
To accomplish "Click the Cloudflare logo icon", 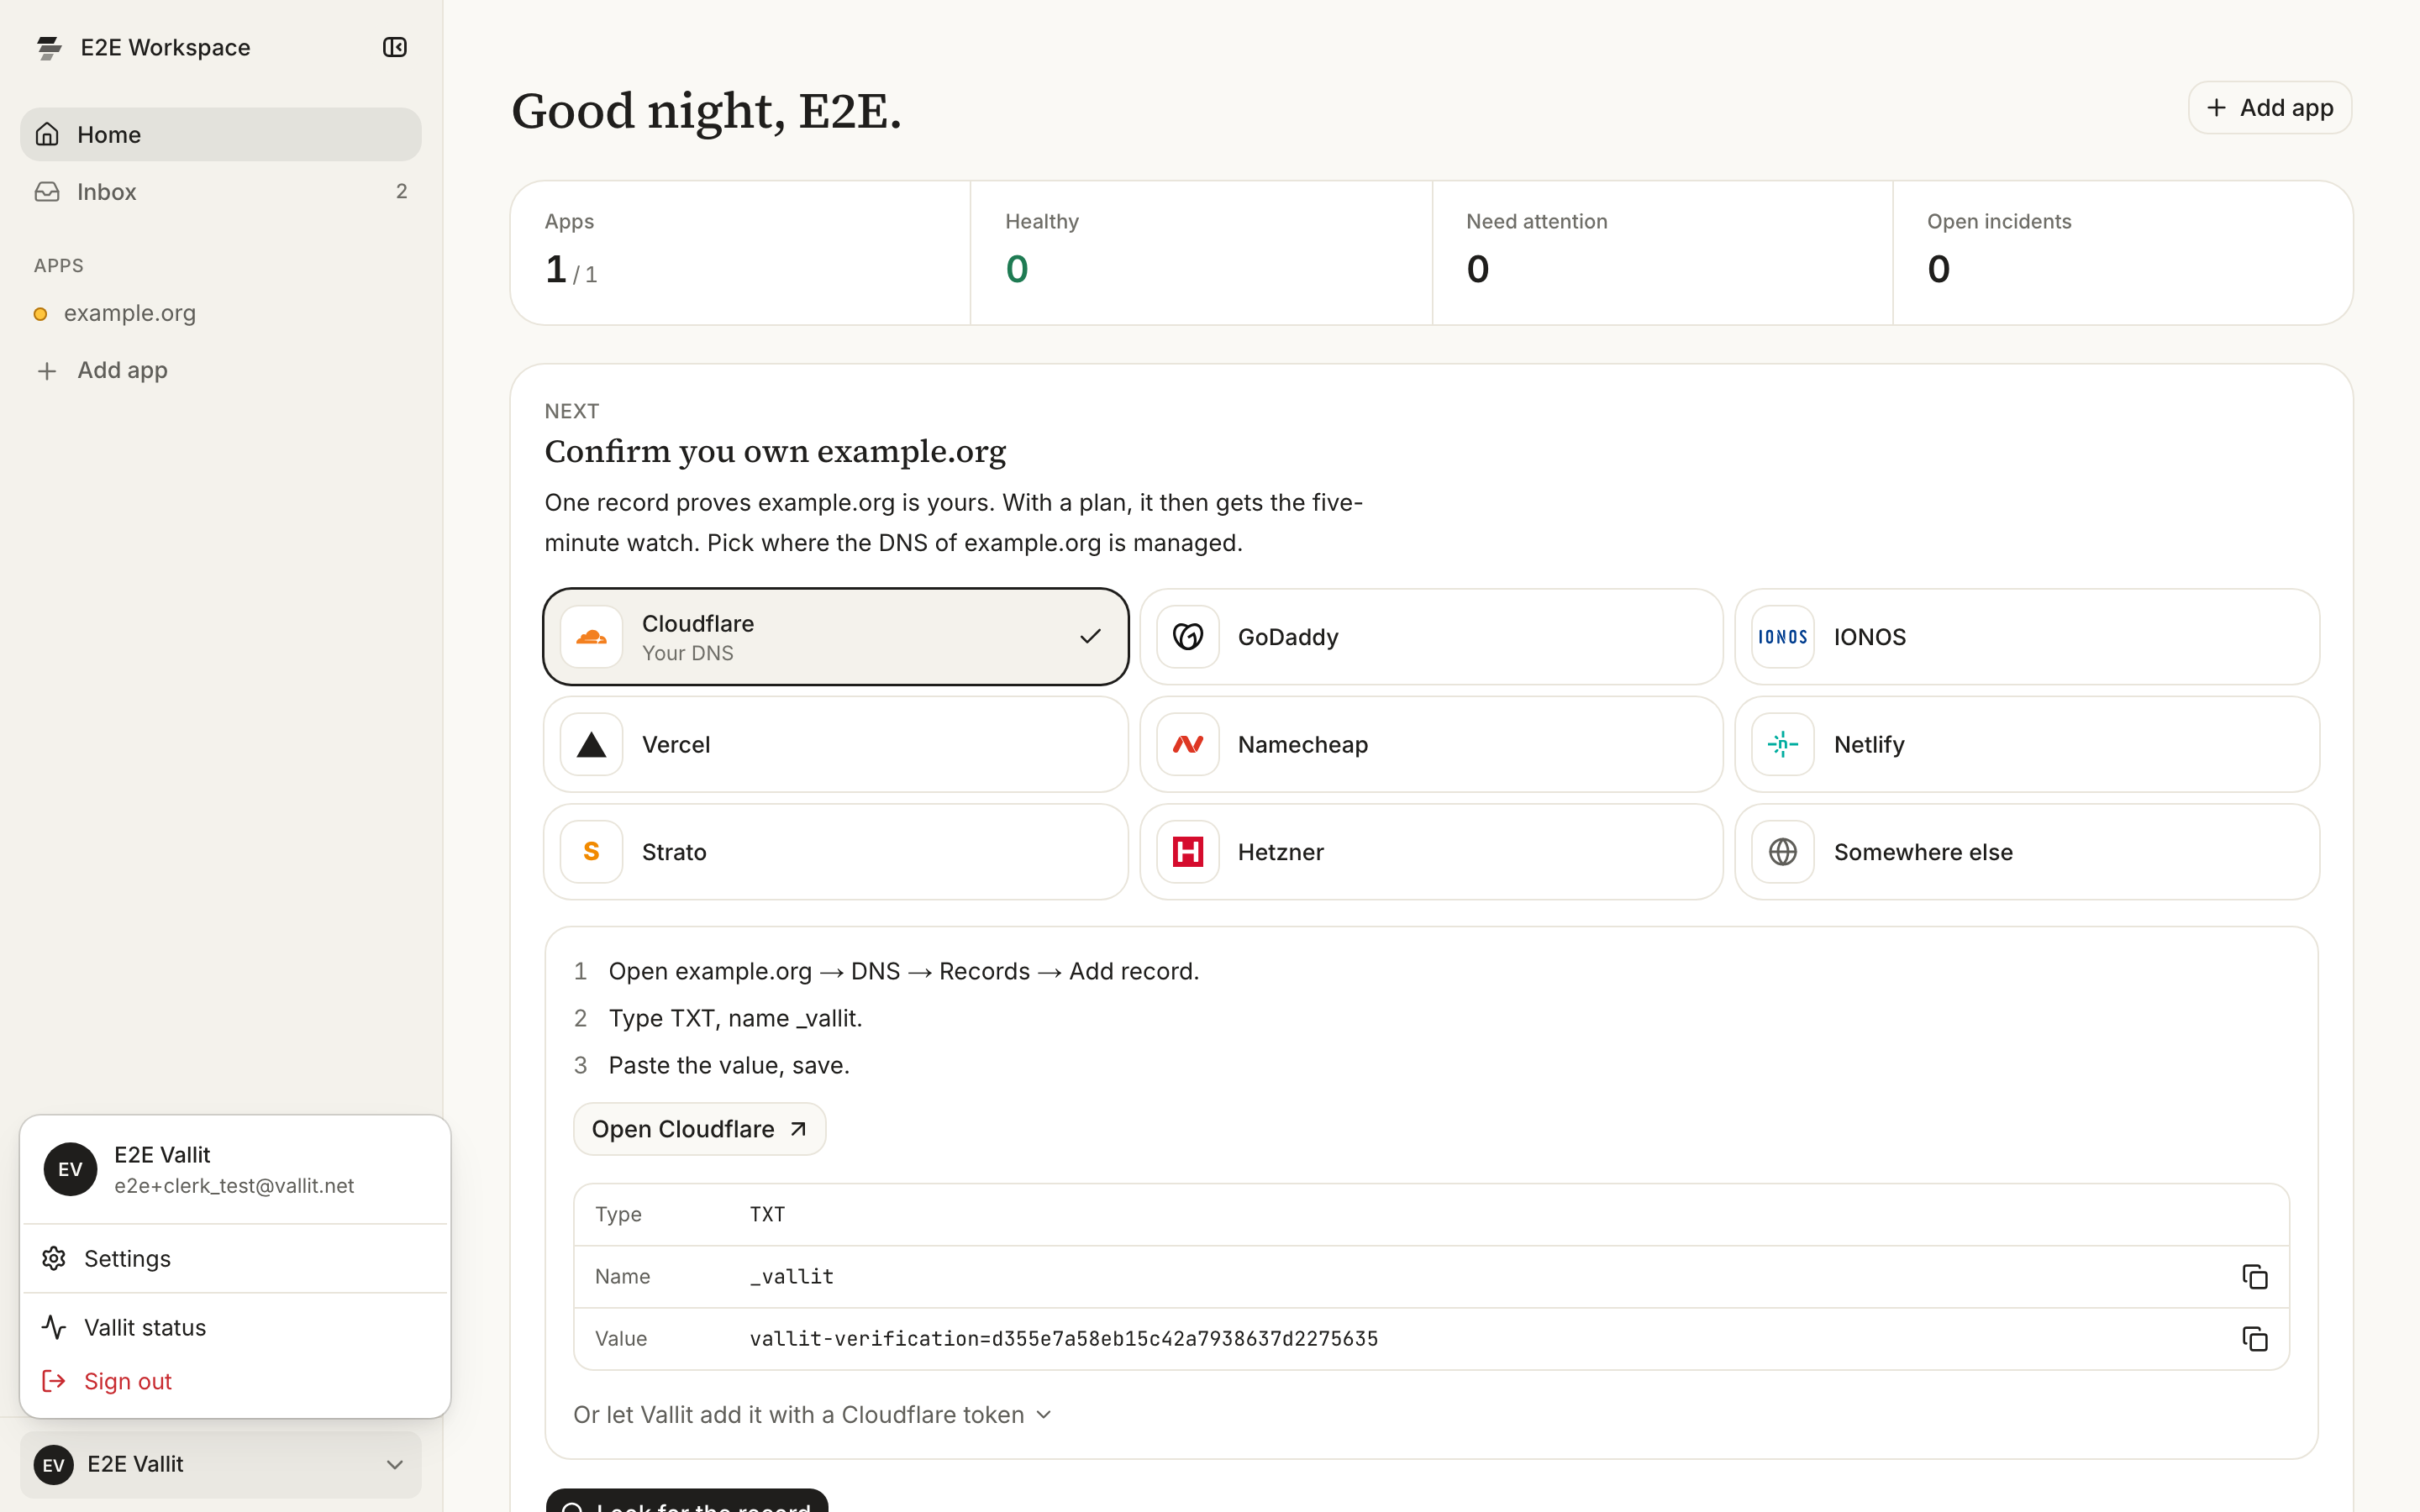I will 591,637.
